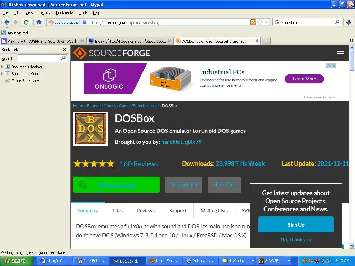
Task: Close the Playing with DJGPP tab
Action: click(x=83, y=41)
